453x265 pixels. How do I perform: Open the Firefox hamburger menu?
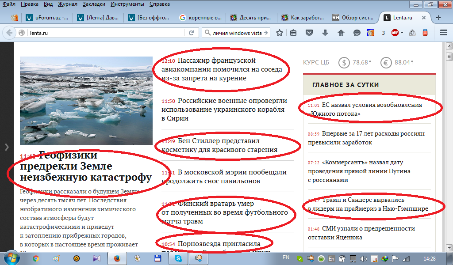click(x=444, y=33)
